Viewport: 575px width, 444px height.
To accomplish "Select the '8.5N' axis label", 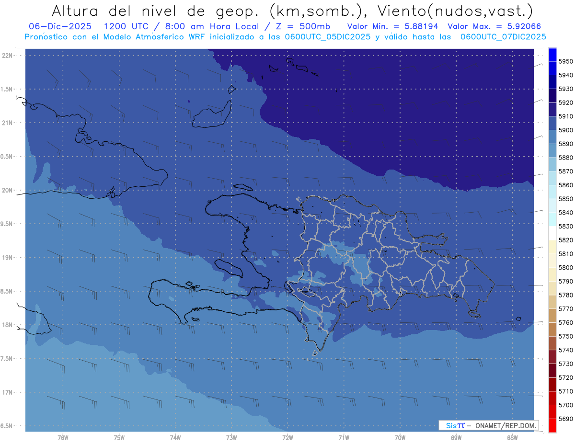I will pos(7,291).
